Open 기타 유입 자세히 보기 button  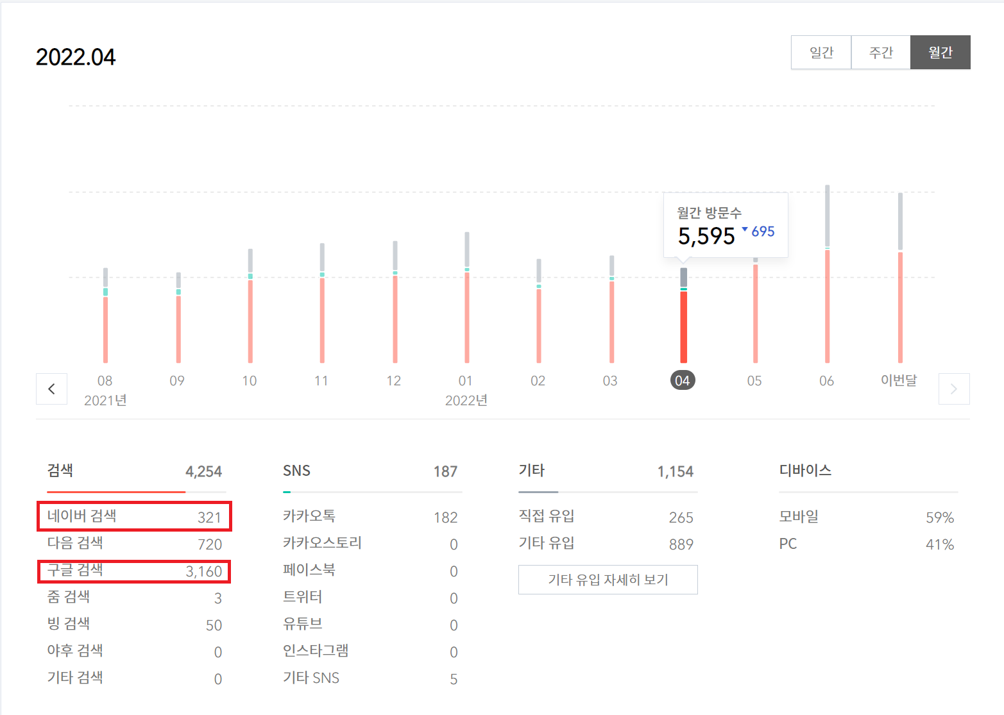click(x=608, y=580)
